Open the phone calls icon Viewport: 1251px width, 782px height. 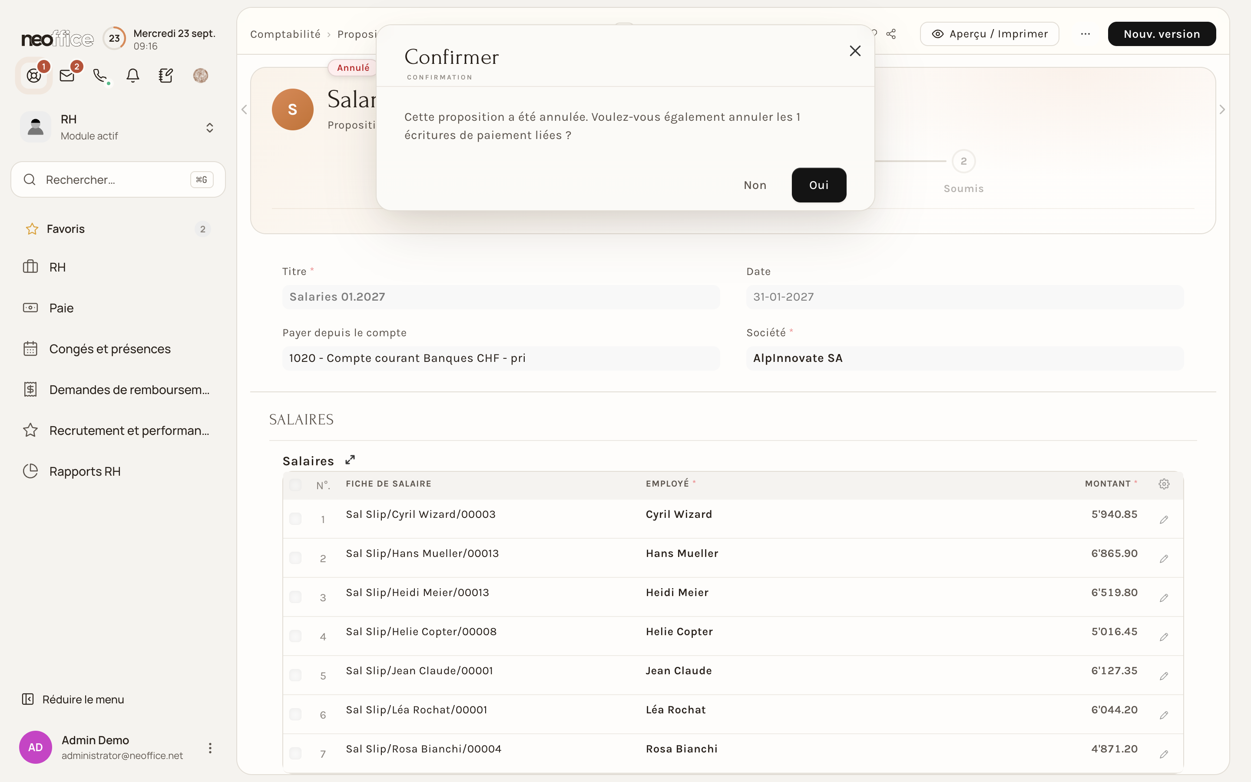tap(100, 76)
